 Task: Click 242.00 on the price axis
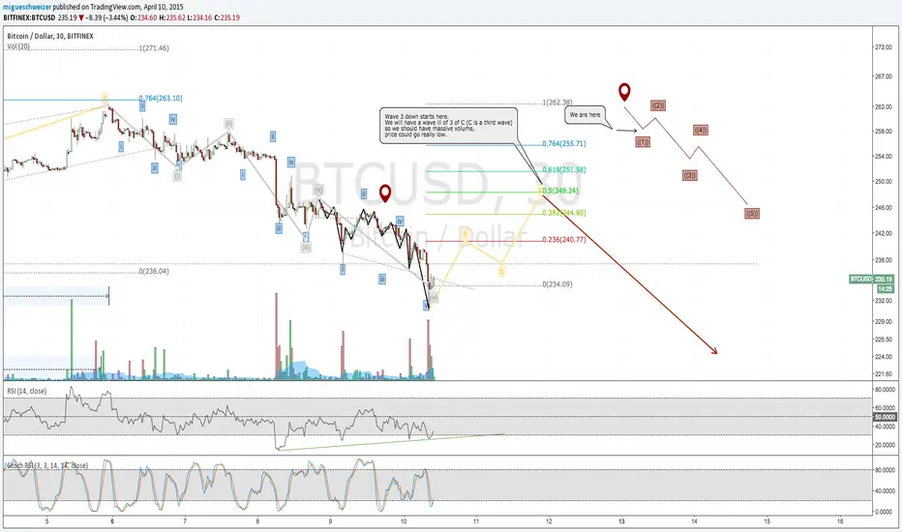click(883, 233)
